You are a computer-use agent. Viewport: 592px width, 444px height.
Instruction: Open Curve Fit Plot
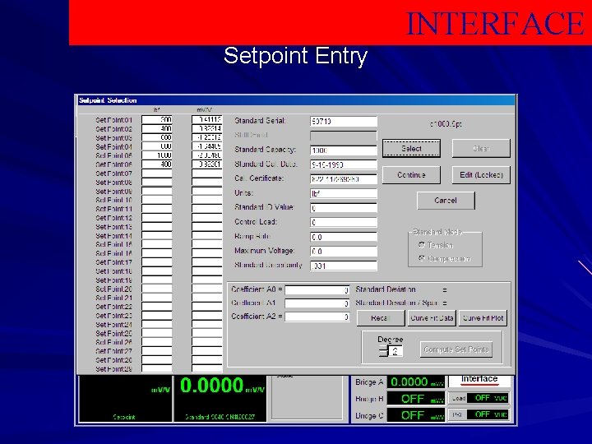pyautogui.click(x=483, y=318)
